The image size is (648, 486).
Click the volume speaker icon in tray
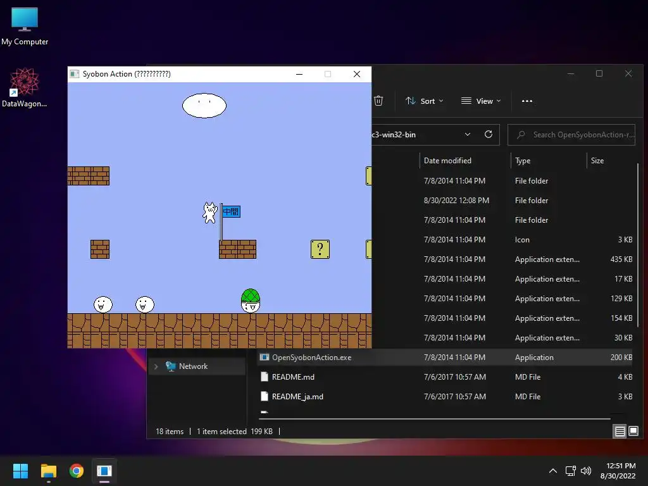[x=585, y=471]
